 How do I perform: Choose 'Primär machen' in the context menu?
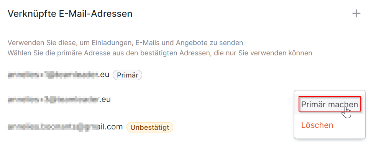tap(330, 104)
